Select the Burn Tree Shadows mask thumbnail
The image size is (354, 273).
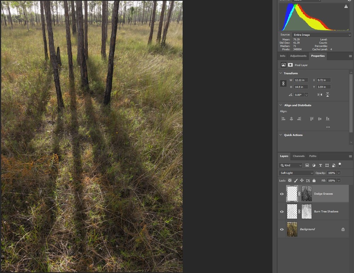(x=307, y=211)
